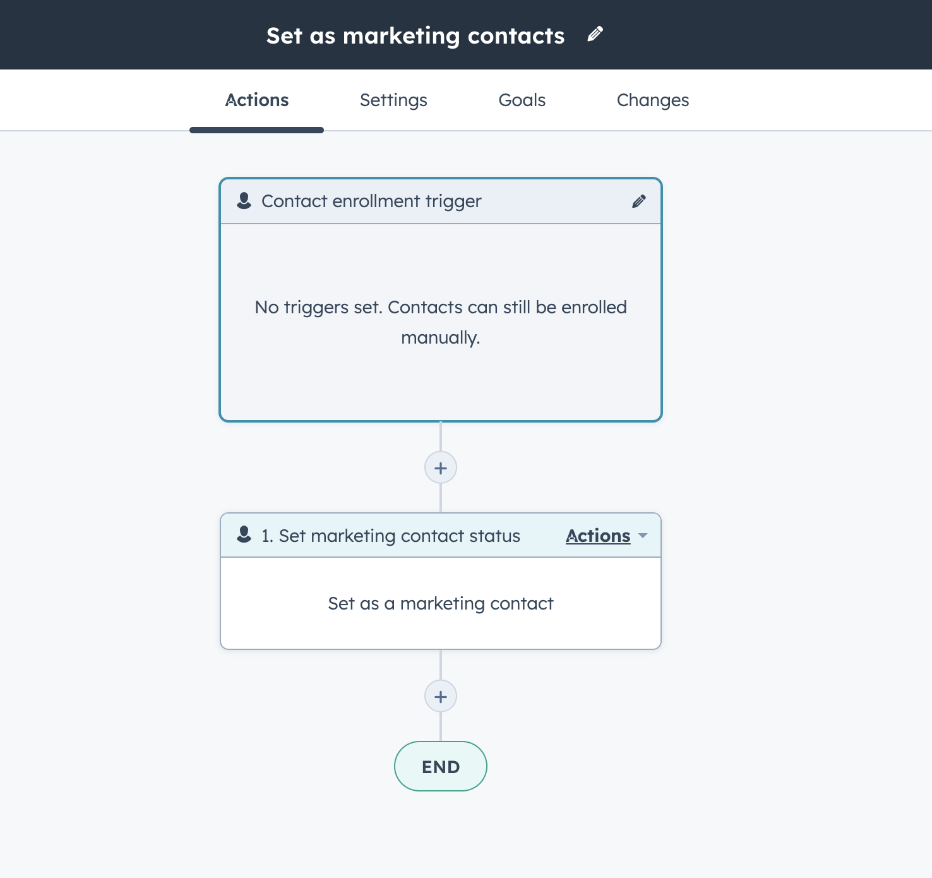932x878 pixels.
Task: Go to the Goals tab
Action: 522,100
